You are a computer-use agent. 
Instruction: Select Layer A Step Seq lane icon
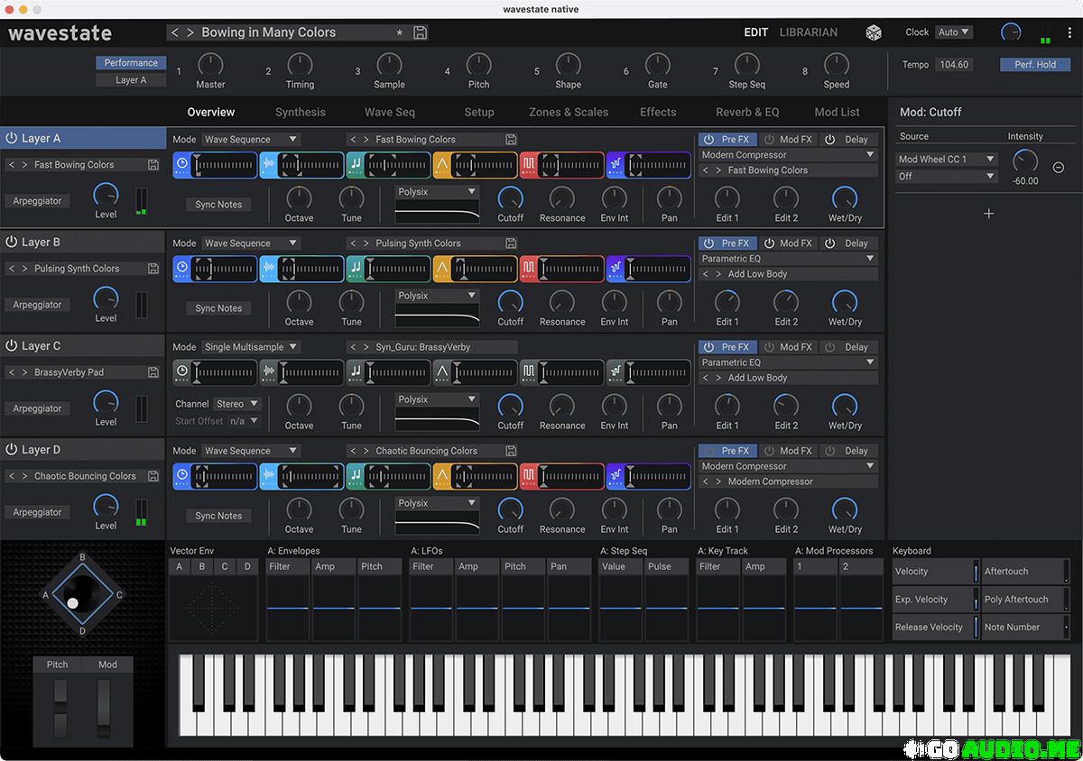[x=616, y=165]
